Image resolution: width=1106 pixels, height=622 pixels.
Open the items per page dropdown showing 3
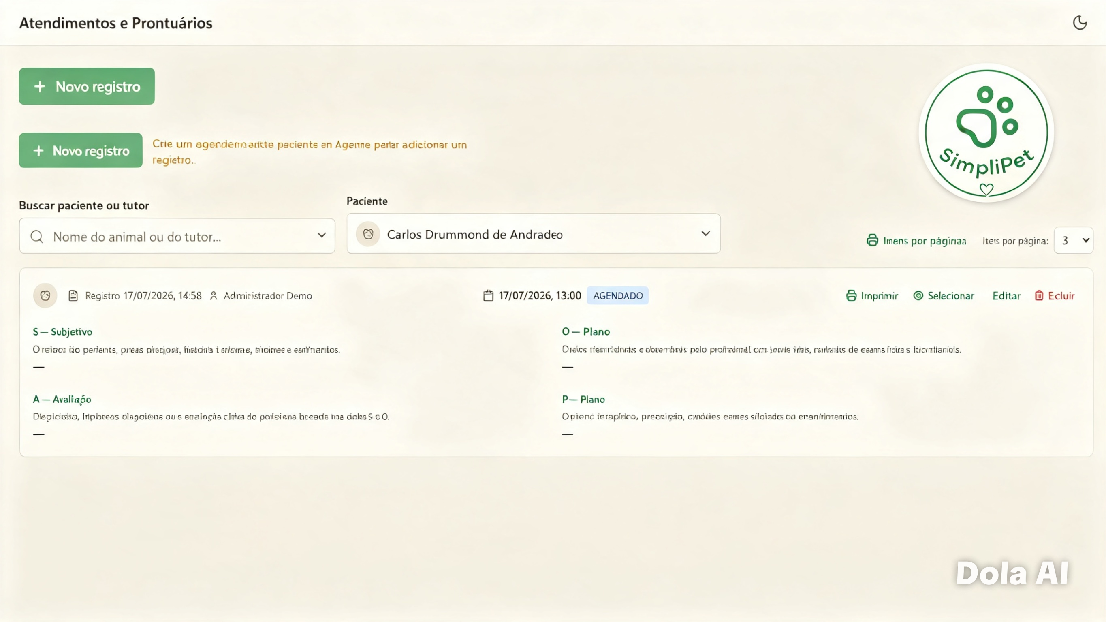pyautogui.click(x=1073, y=240)
